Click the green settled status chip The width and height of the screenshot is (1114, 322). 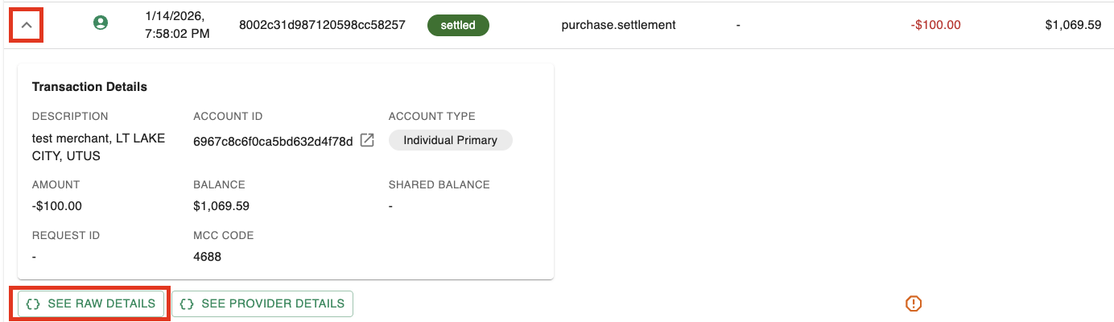point(459,25)
